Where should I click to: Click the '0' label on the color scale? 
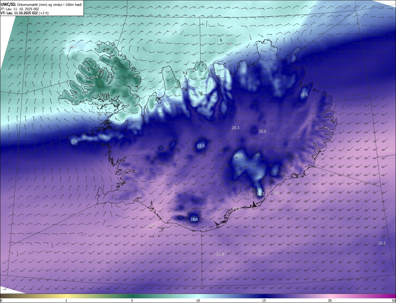1,301
